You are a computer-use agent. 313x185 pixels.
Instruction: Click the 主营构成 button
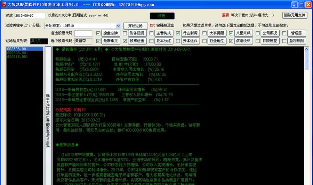point(164,33)
